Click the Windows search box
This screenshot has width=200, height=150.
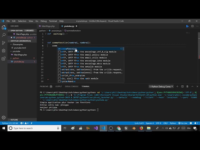point(34,128)
